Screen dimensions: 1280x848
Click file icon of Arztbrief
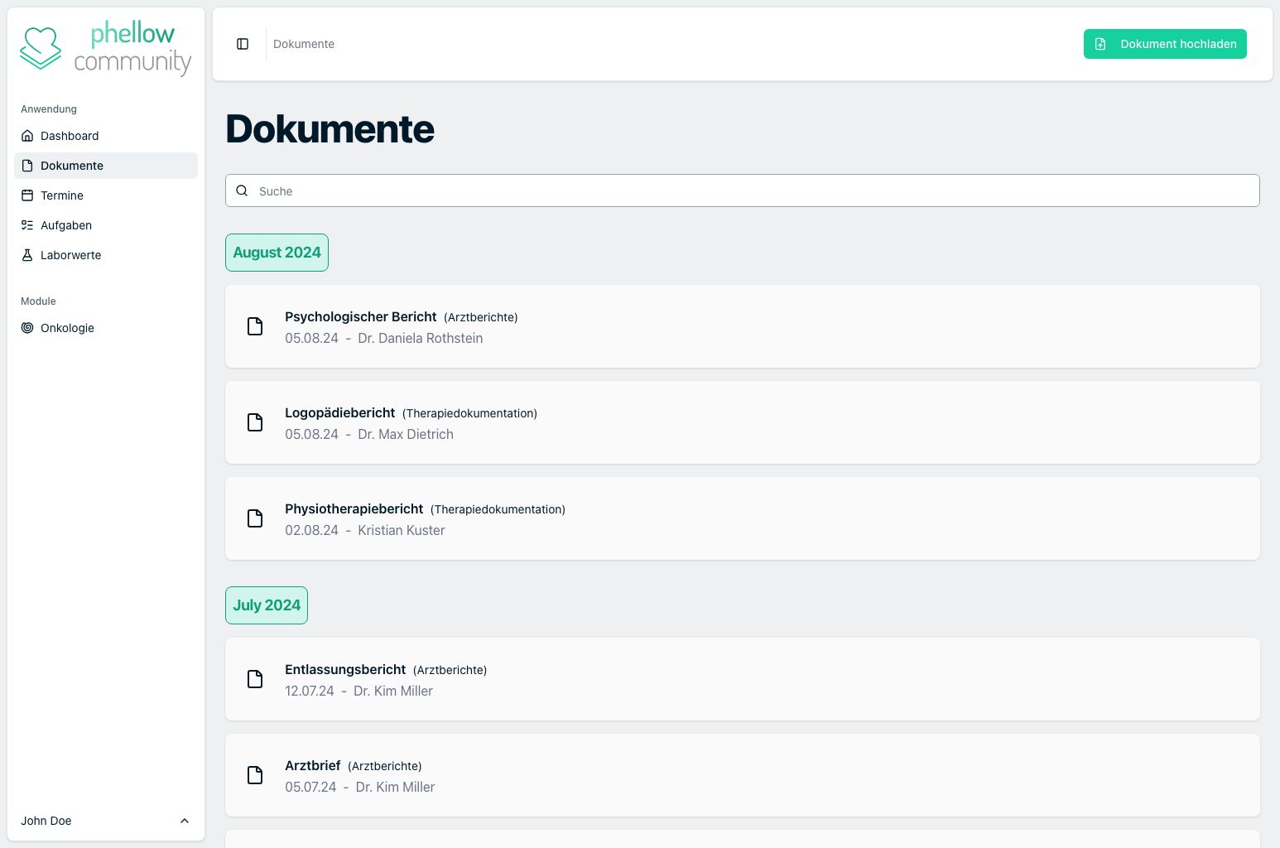pos(255,775)
